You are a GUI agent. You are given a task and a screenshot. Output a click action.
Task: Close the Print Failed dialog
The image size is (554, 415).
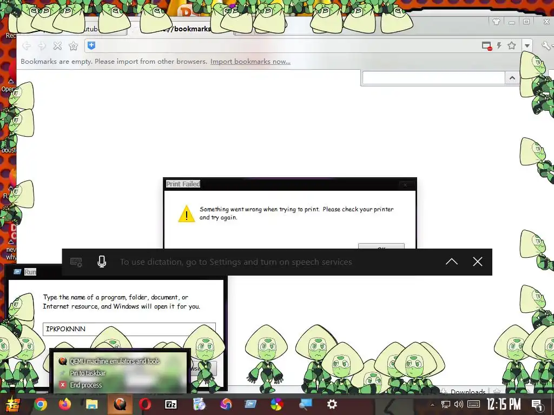click(x=405, y=185)
